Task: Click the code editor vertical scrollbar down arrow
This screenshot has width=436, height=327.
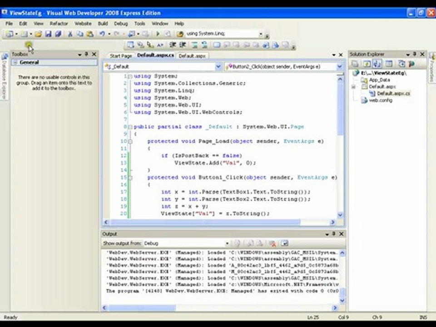Action: click(x=340, y=215)
